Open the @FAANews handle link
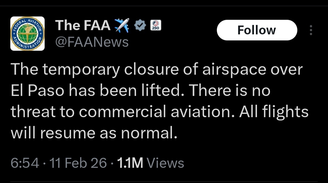328x183 pixels. (92, 42)
